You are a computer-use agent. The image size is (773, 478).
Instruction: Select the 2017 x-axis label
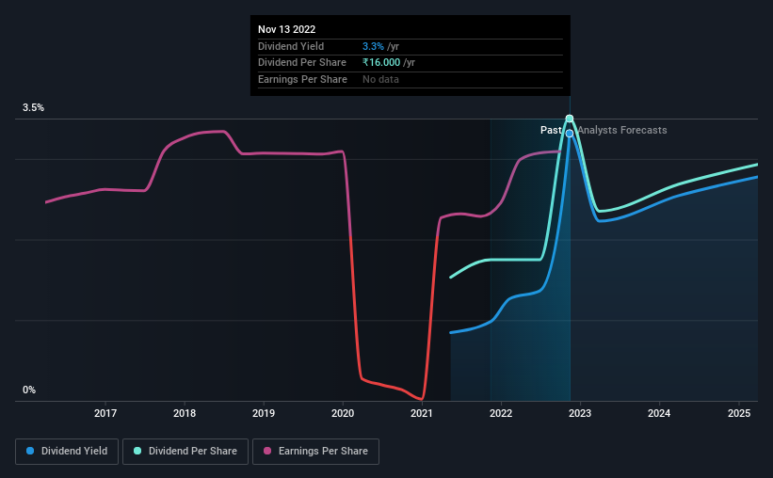(105, 413)
